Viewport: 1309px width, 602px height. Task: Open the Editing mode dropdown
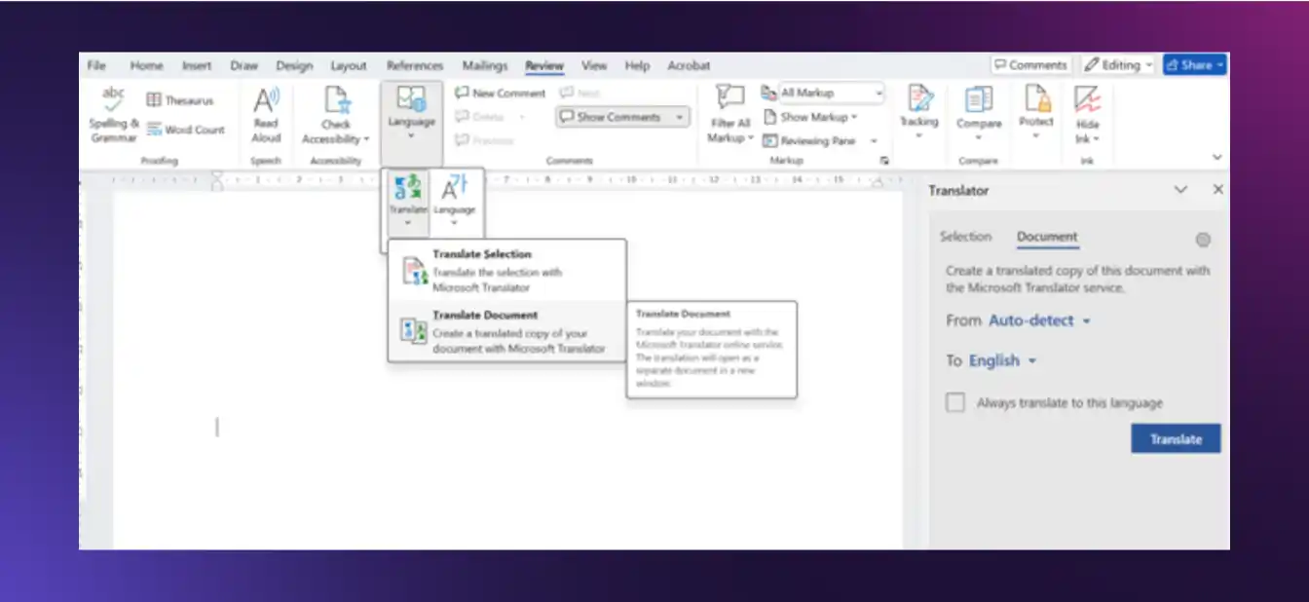[x=1118, y=65]
